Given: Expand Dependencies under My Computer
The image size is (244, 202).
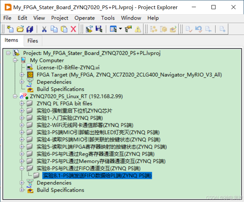Looking at the screenshot, I should [x=22, y=82].
